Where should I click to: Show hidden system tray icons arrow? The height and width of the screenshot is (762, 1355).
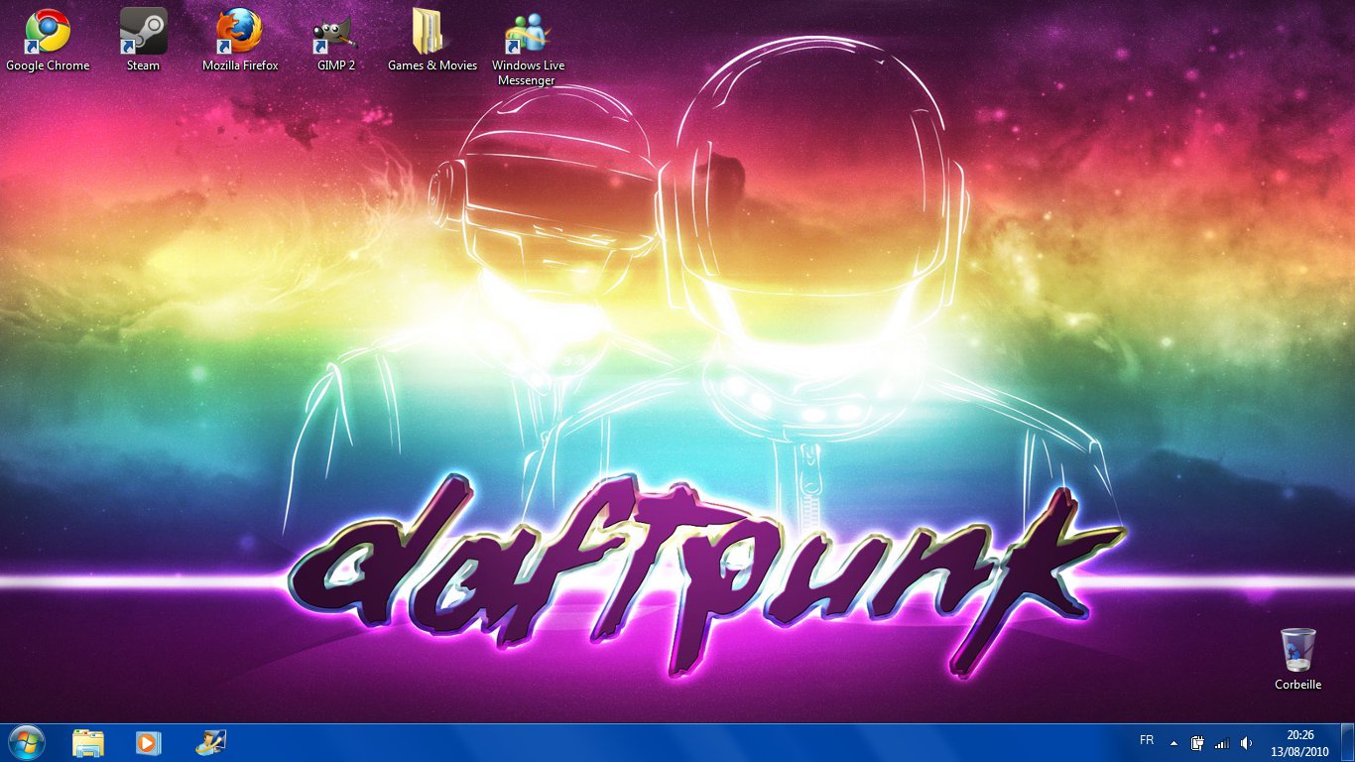[x=1173, y=743]
